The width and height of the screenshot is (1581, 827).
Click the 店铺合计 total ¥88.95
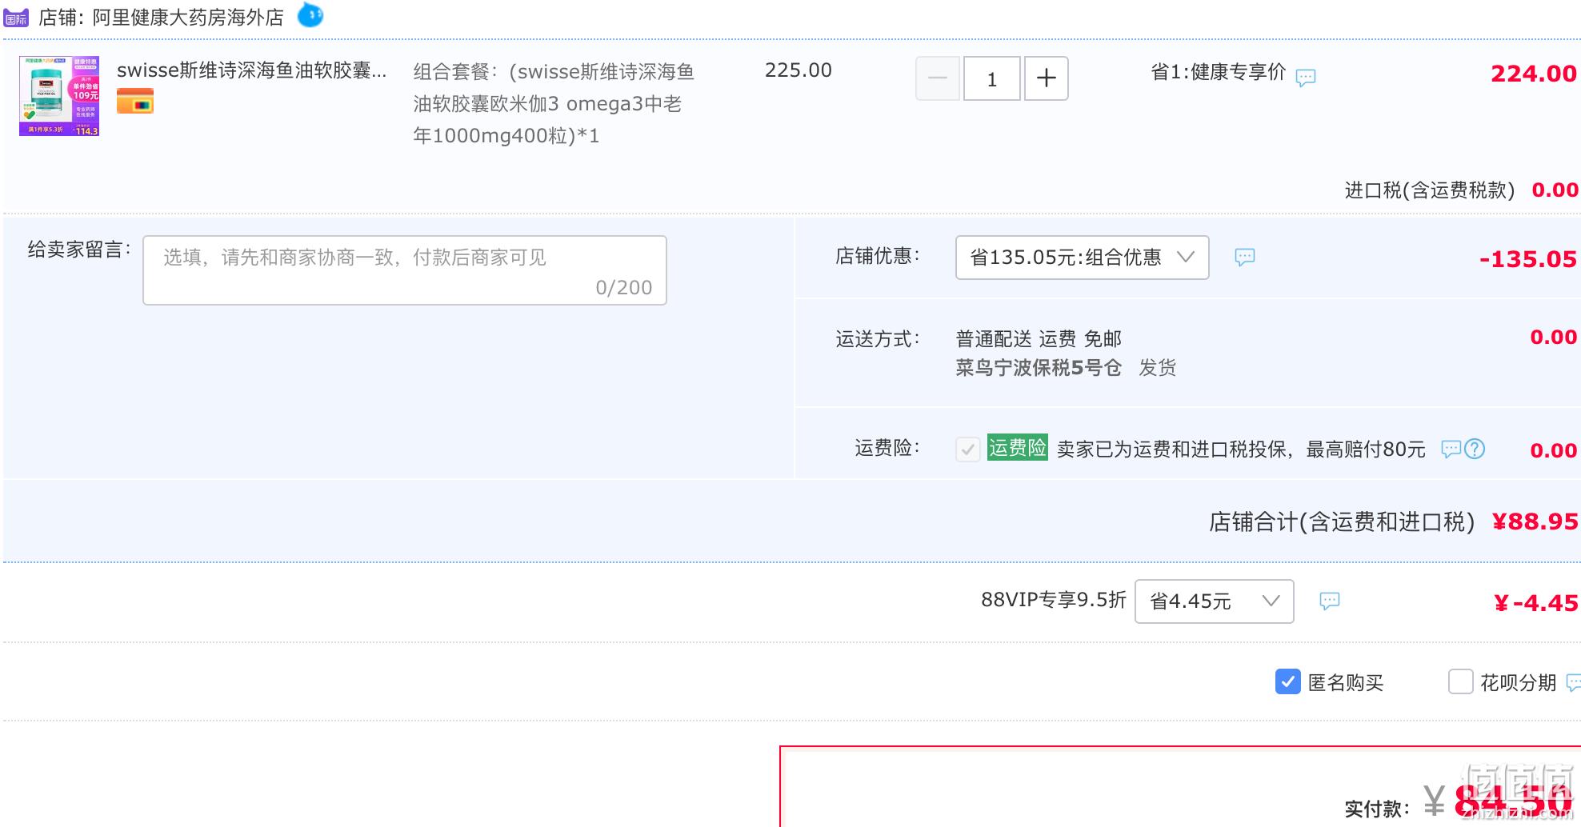click(x=1535, y=522)
